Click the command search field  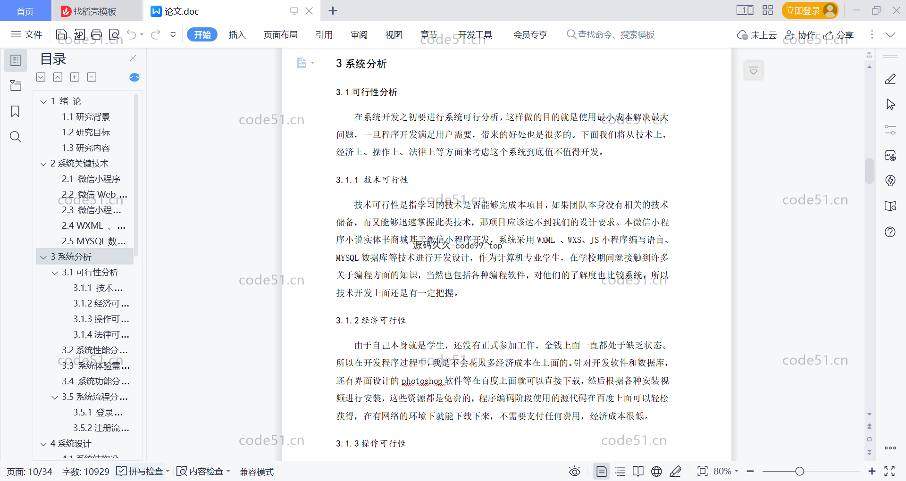611,34
